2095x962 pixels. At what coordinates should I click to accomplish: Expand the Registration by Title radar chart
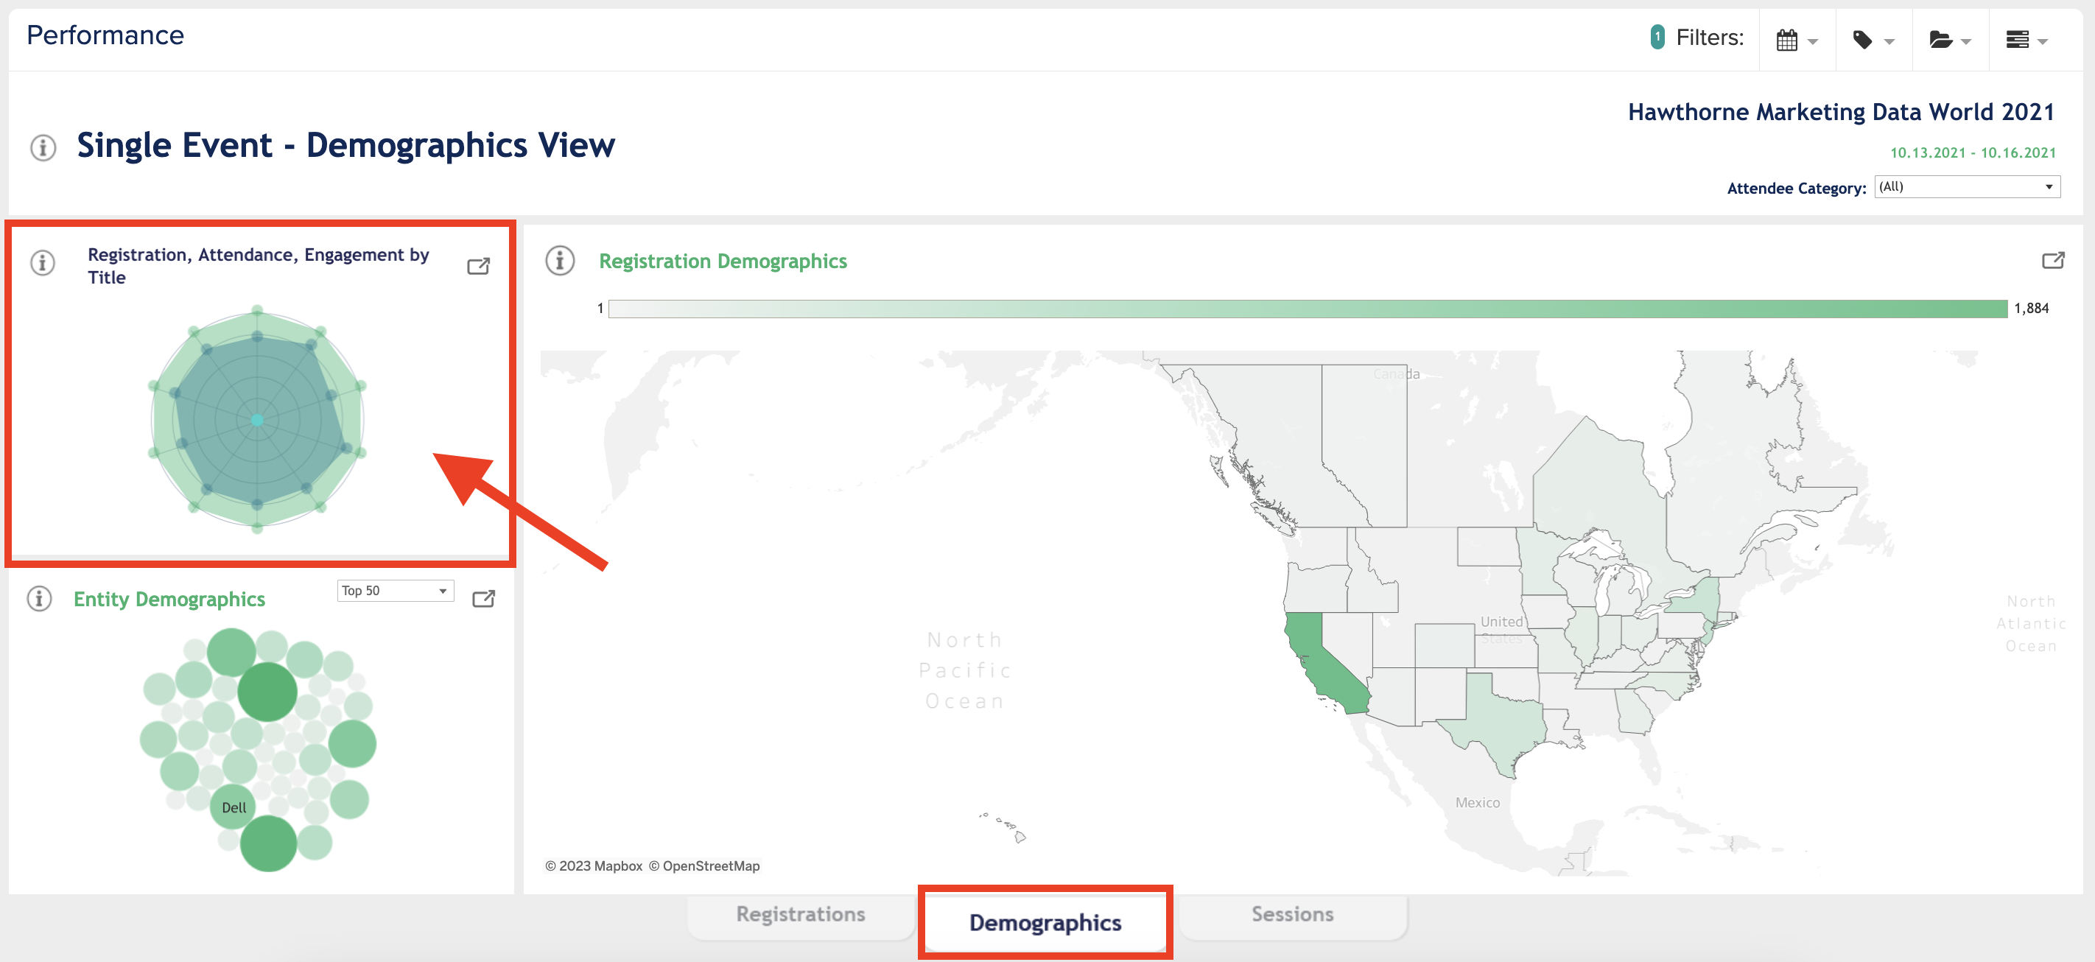[x=478, y=266]
